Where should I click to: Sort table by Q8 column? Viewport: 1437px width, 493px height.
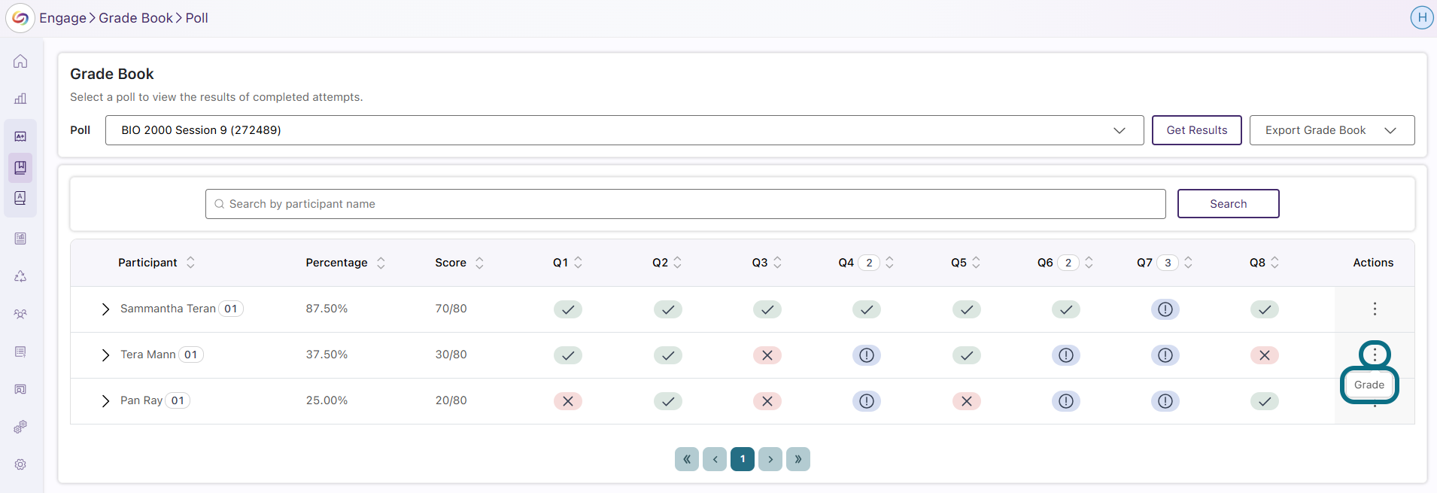pos(1274,263)
